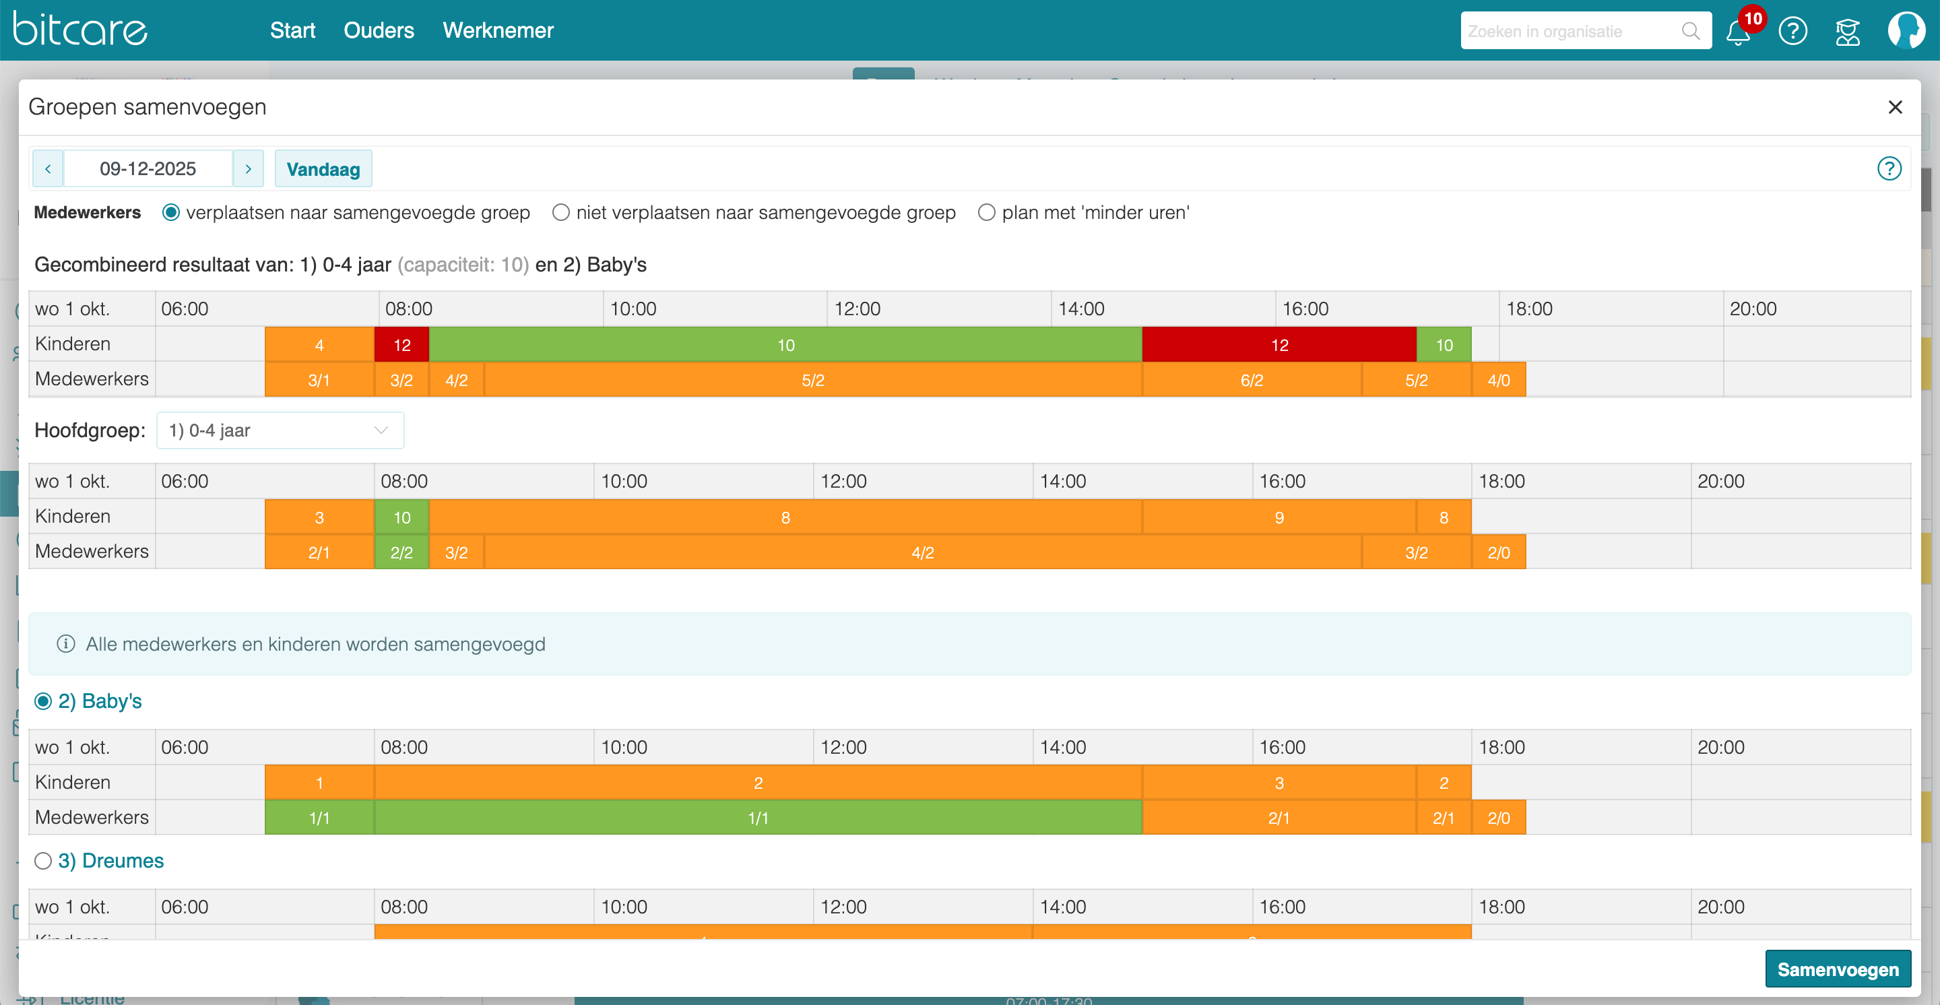Open the academy graduate icon
The image size is (1940, 1005).
click(x=1847, y=32)
